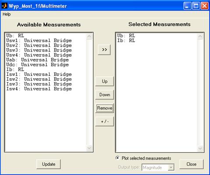The width and height of the screenshot is (210, 175).
Task: Move selected measurement Down
Action: coord(105,95)
